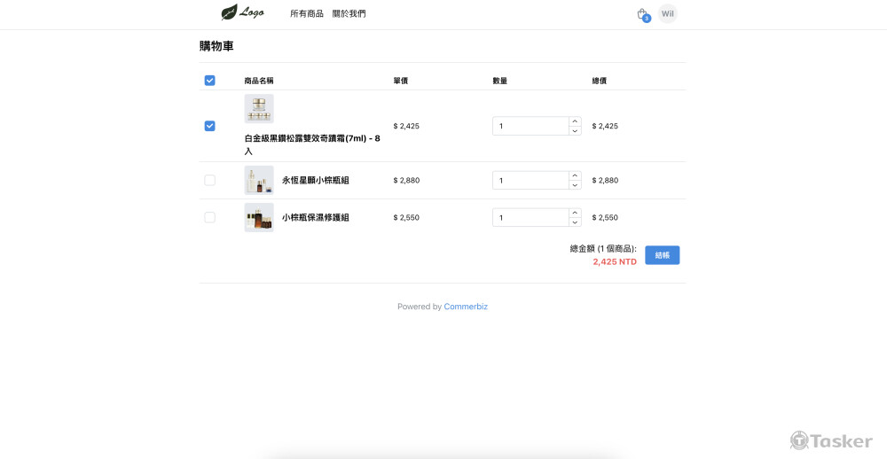887x459 pixels.
Task: Open the shopping cart bag icon
Action: [x=642, y=14]
